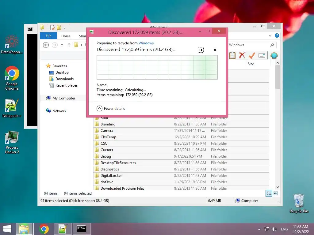Click Explorer window icon in the title bar
Screen dimensions: 314x235
pos(42,27)
